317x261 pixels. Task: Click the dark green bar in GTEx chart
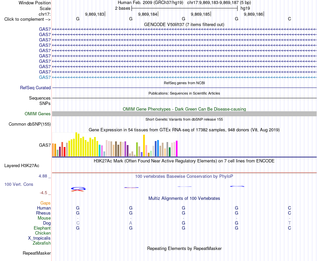pos(170,152)
